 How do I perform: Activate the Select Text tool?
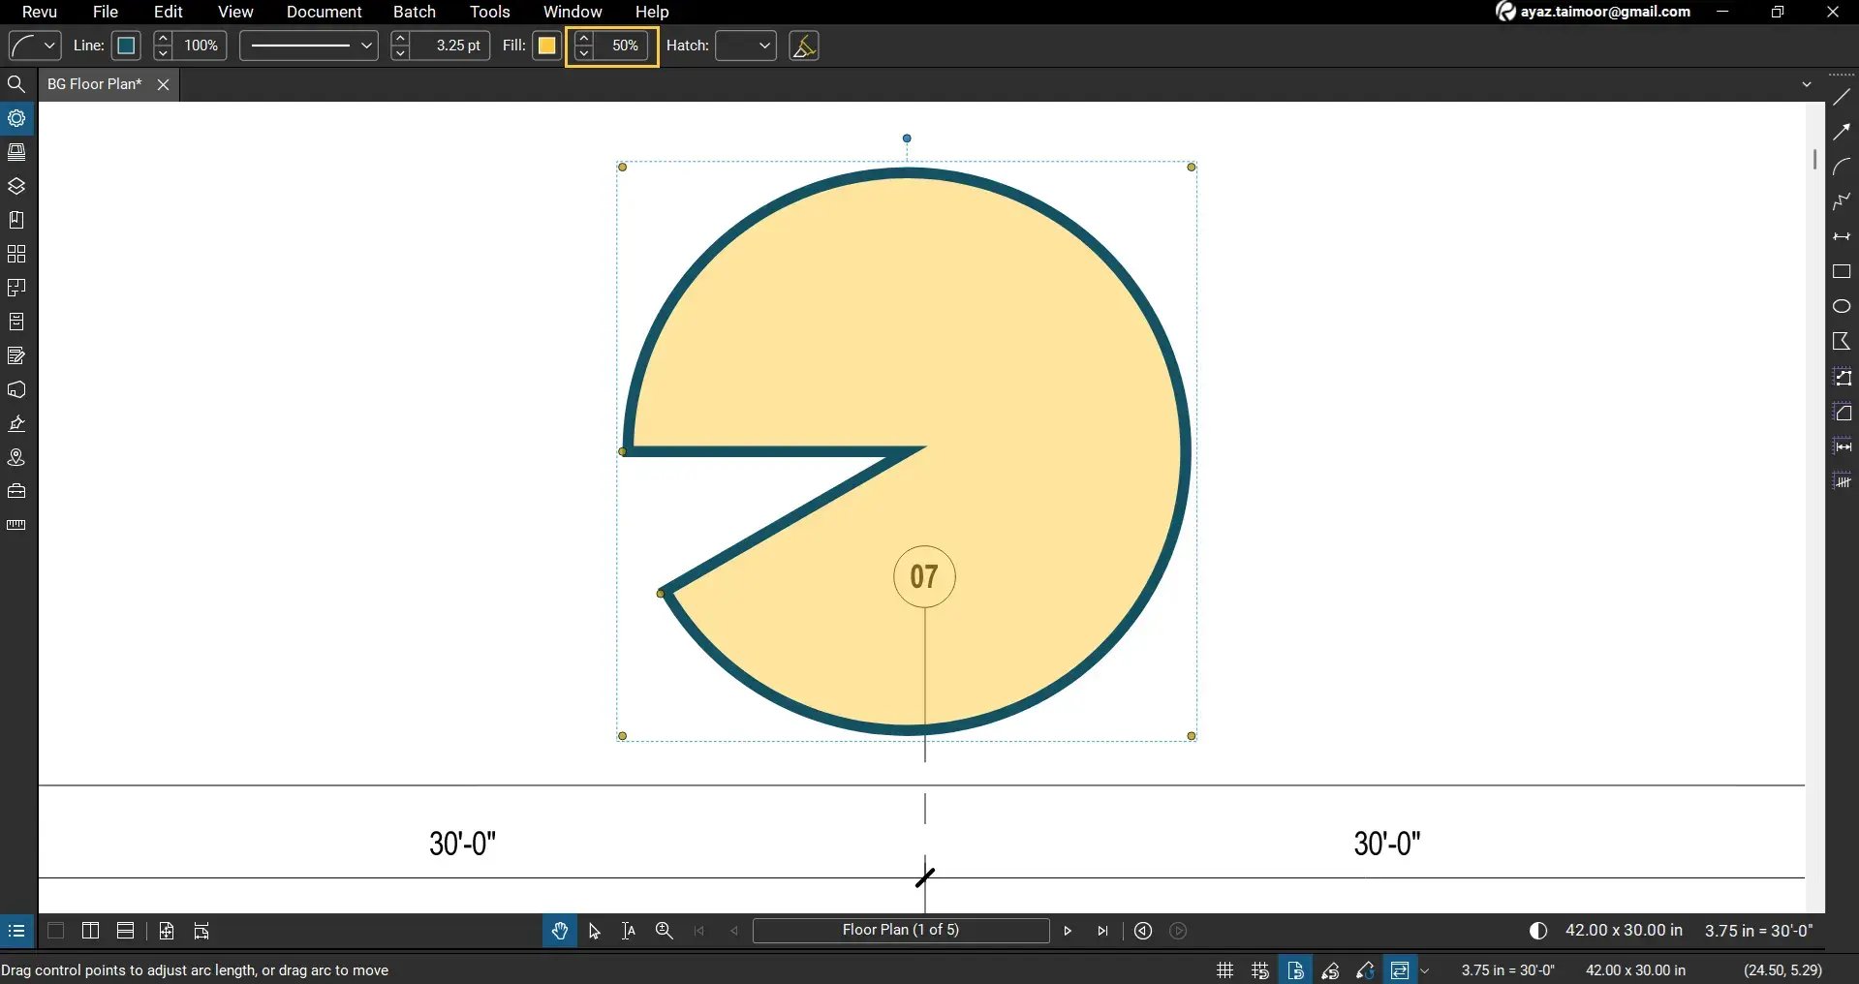click(628, 931)
